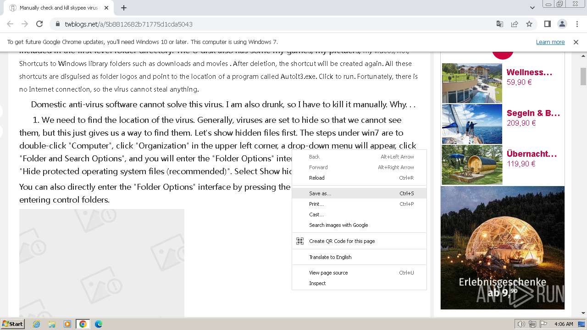The image size is (587, 330).
Task: Open the Chrome profile avatar menu
Action: coord(562,24)
